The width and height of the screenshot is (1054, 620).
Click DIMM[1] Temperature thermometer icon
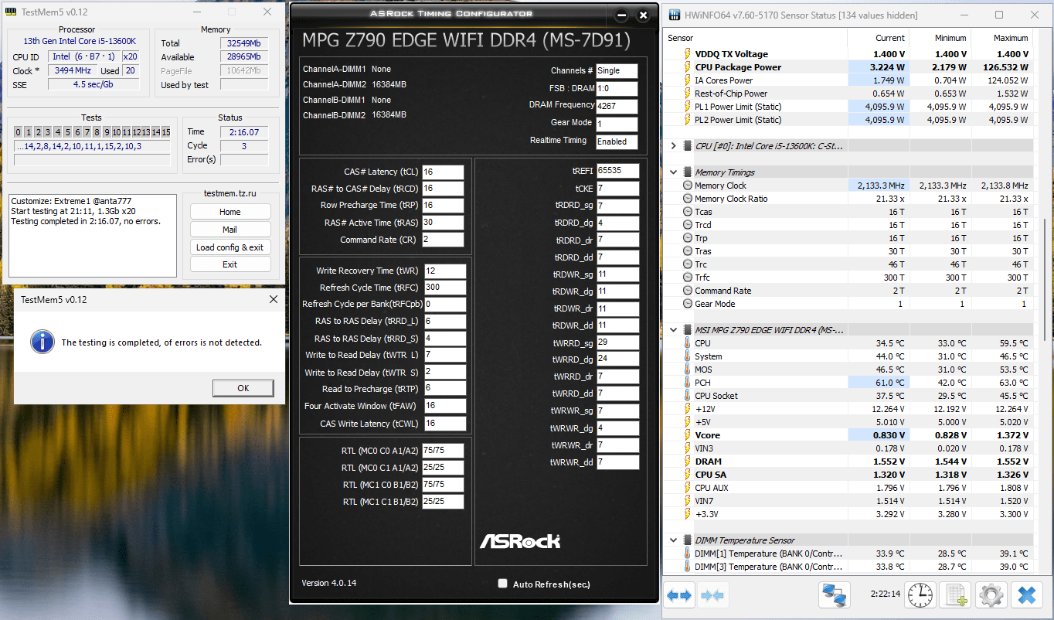[688, 554]
